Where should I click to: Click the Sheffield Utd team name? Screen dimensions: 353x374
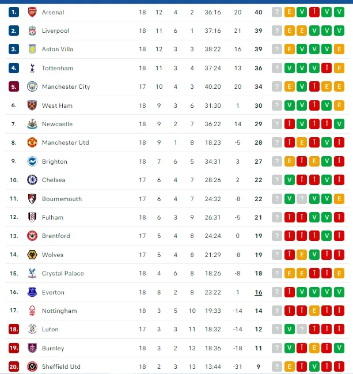(x=61, y=367)
